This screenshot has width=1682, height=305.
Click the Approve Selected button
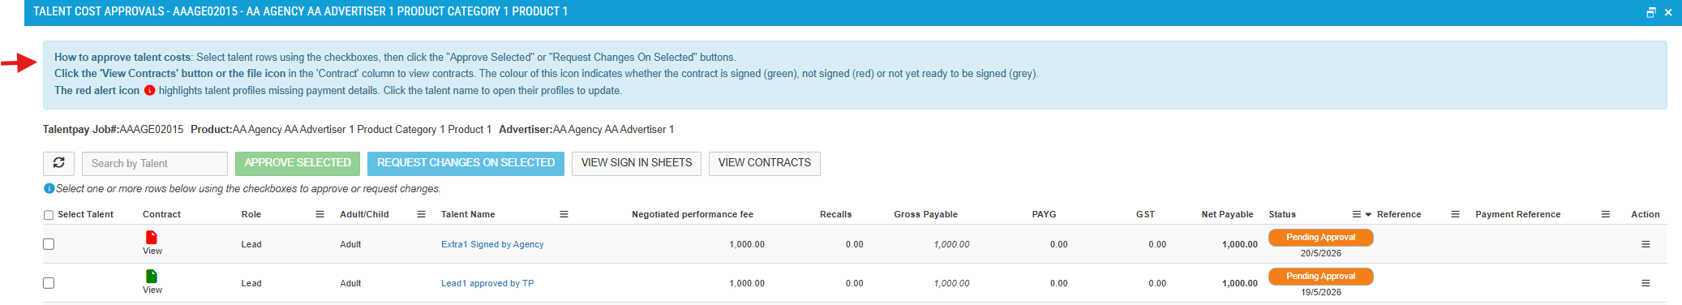(298, 163)
